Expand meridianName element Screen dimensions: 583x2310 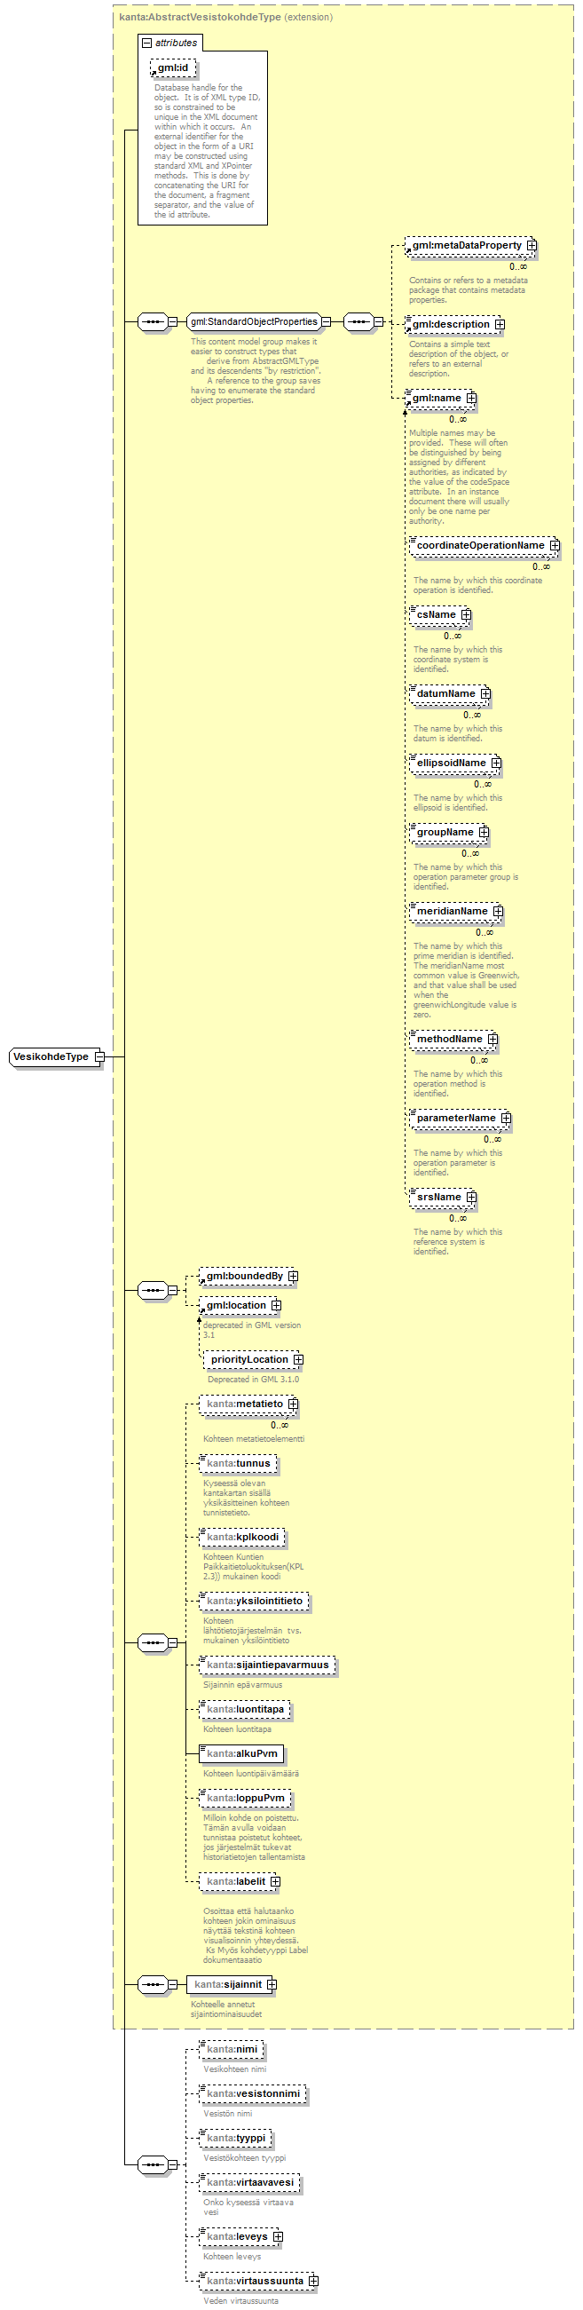coord(498,911)
